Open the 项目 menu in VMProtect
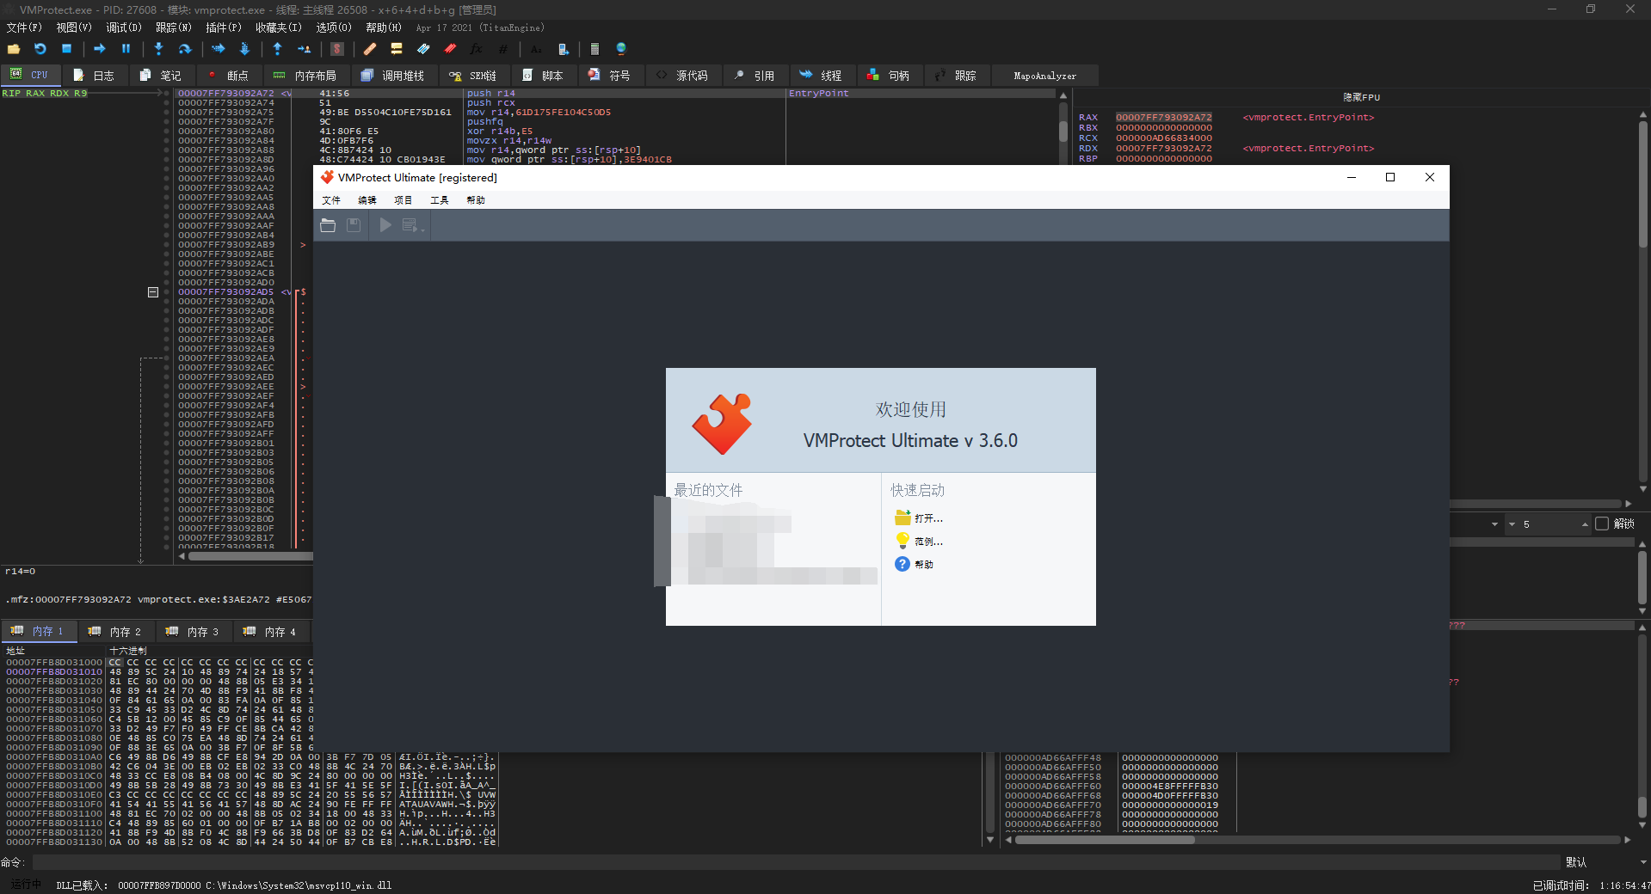Screen dimensions: 1651x894 [404, 200]
